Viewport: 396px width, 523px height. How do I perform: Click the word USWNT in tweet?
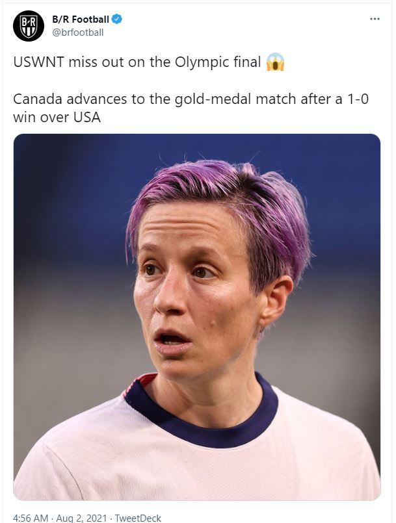coord(38,62)
